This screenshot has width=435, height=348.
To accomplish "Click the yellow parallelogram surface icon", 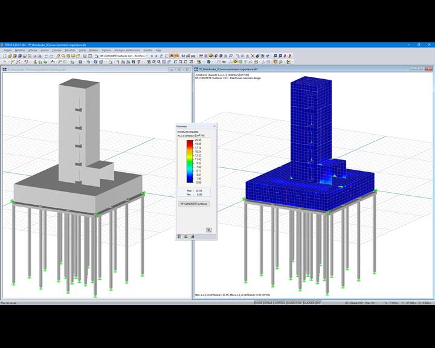I will pos(58,56).
